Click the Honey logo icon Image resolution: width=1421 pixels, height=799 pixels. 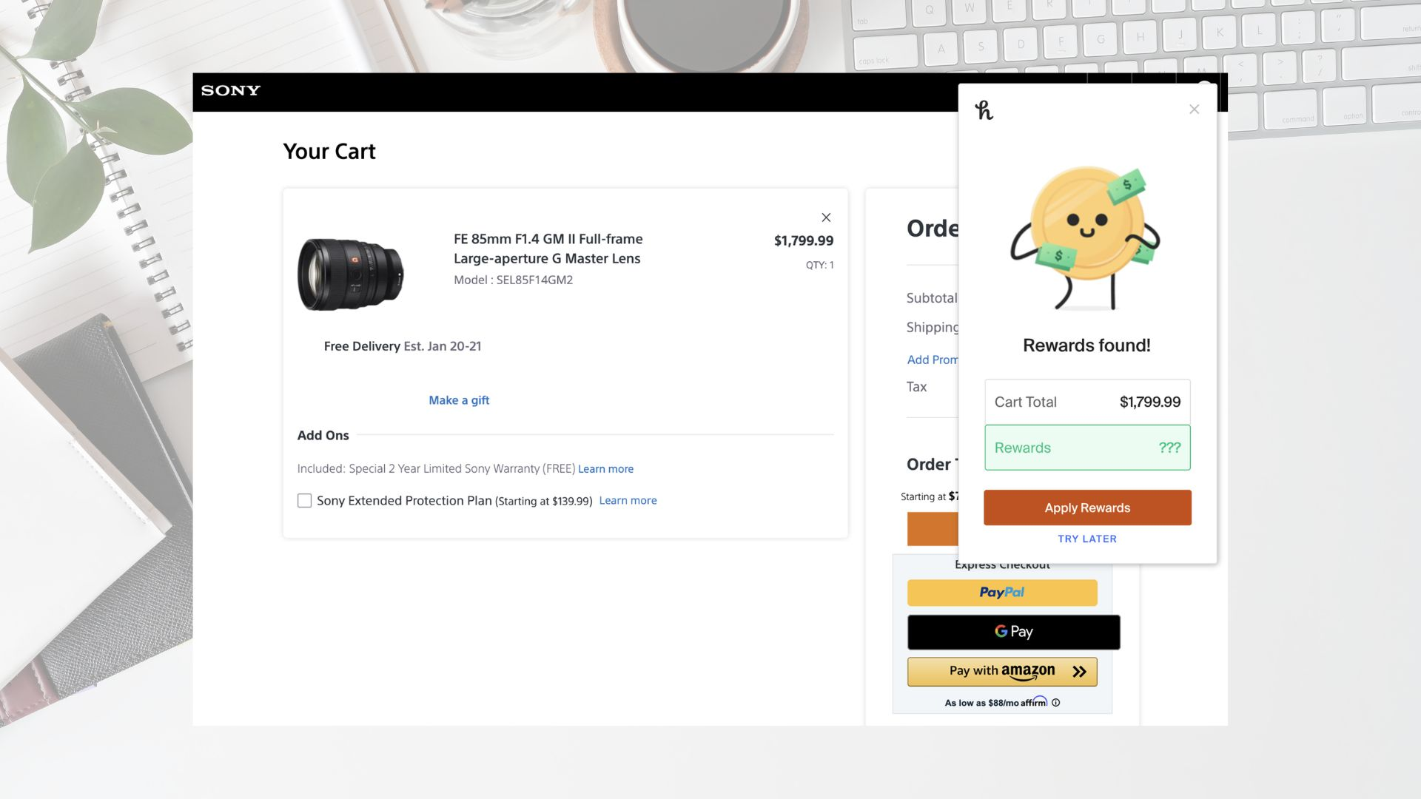coord(984,110)
